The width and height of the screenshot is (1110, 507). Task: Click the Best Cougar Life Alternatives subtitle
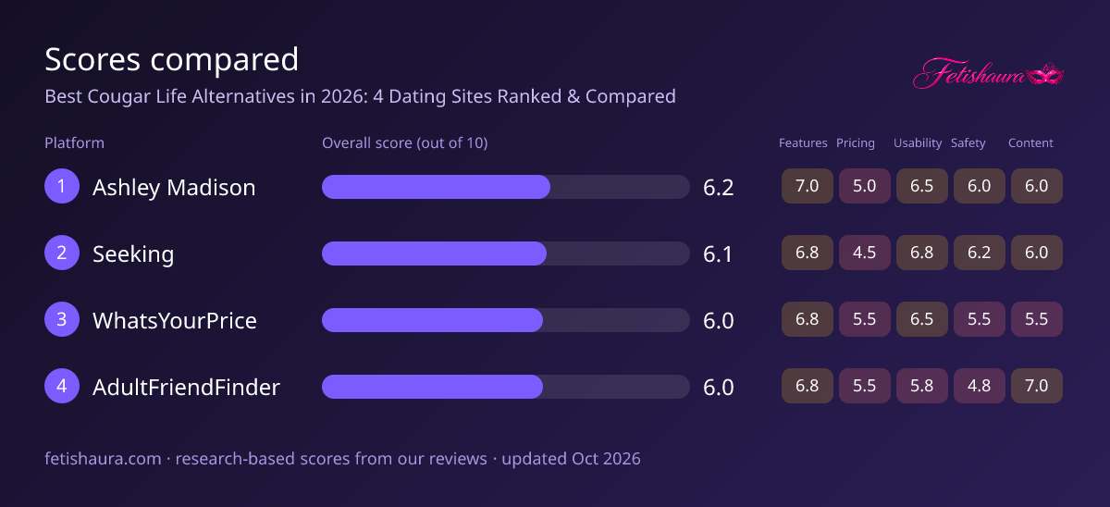pos(360,96)
